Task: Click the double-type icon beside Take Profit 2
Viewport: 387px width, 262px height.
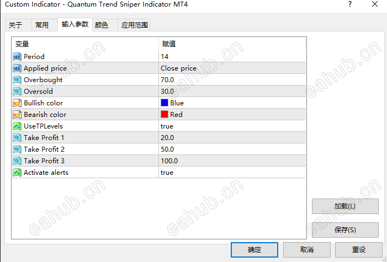Action: coord(17,149)
